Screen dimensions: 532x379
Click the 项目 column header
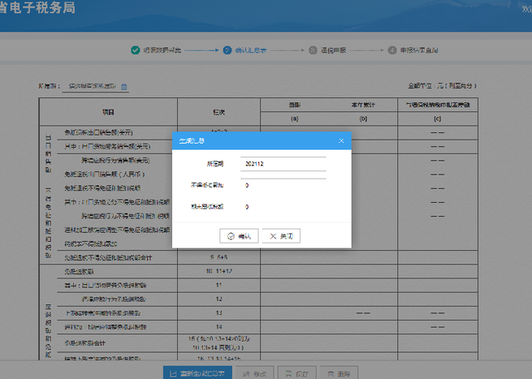tap(108, 112)
